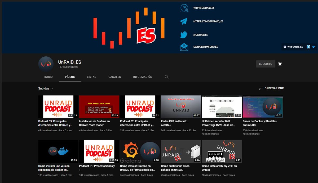
Task: Click title 'Cómo instalar Oh-my-ZSH en Unraid'
Action: click(x=219, y=168)
